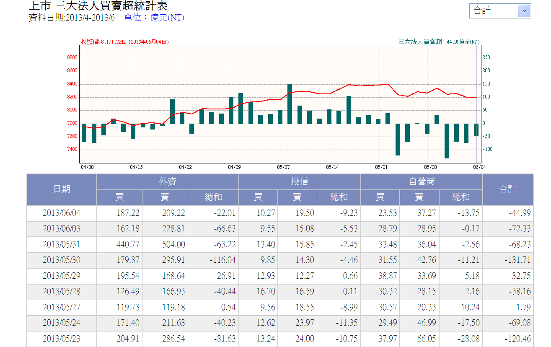Click the 日期 table header

[x=62, y=189]
